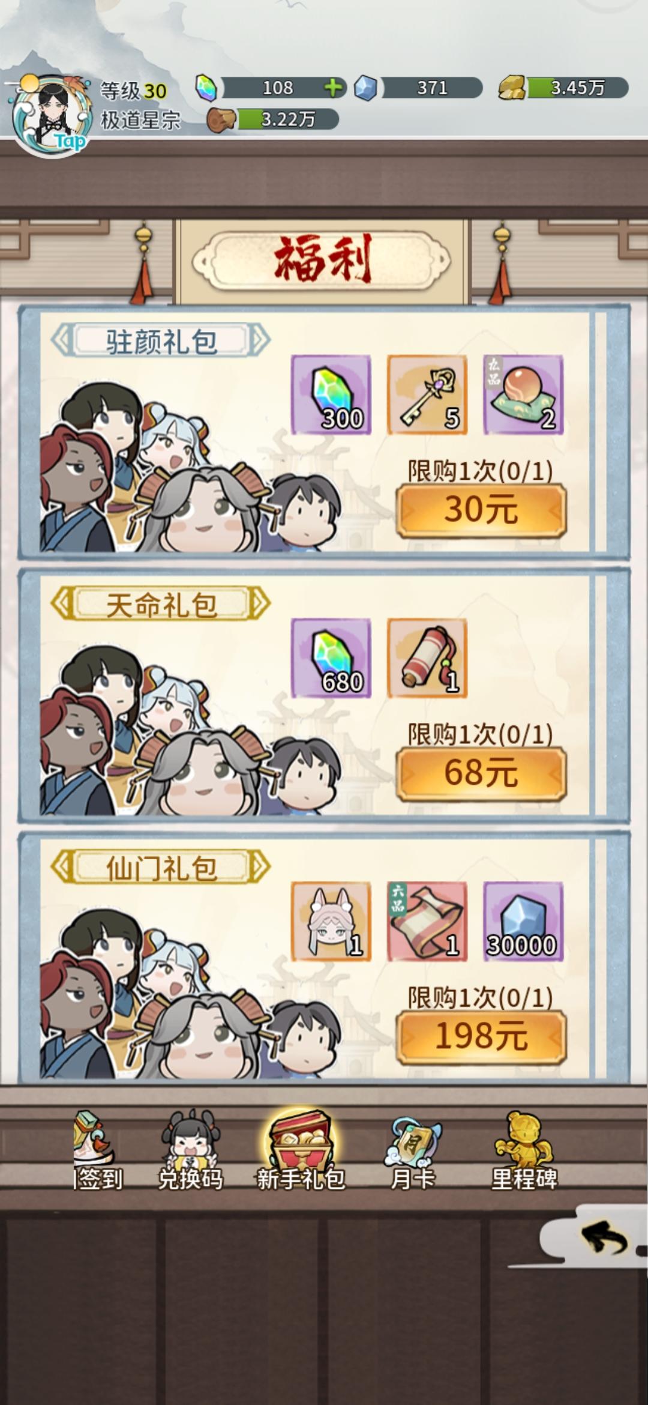Tap the gold ore resource bar

563,88
